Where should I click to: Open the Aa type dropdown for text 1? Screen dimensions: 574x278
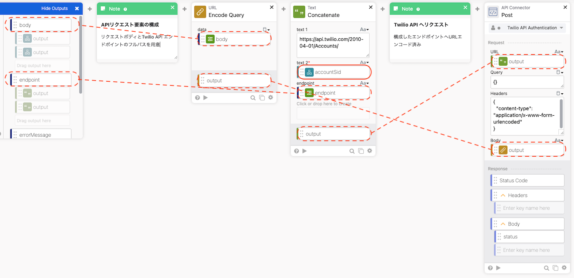[x=364, y=29]
